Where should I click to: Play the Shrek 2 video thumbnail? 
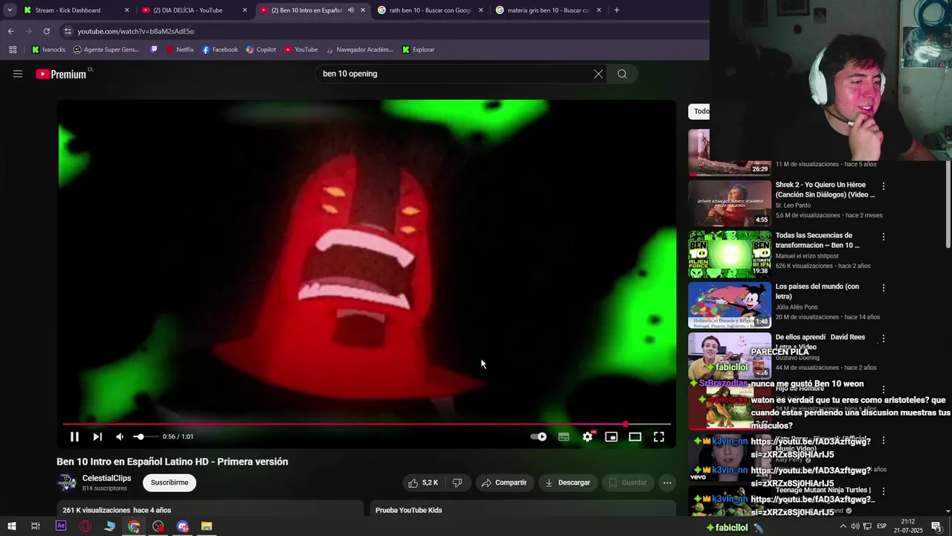tap(730, 203)
